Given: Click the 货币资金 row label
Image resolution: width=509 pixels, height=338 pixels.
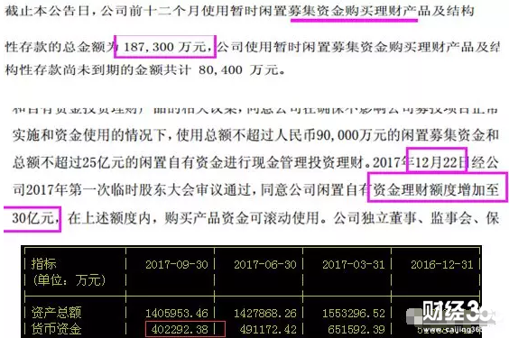Looking at the screenshot, I should click(57, 329).
